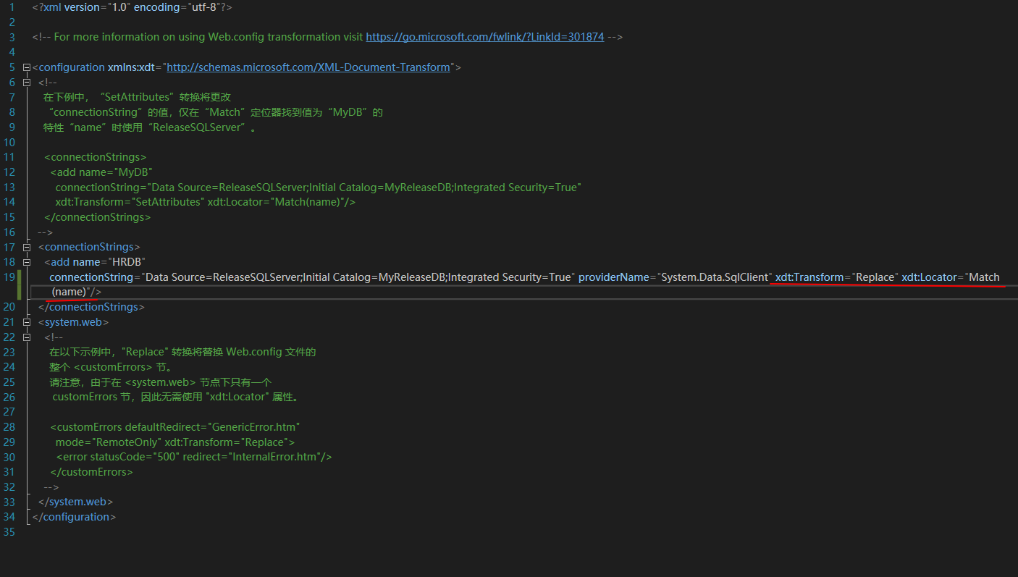
Task: Collapse the add HRDB element fold on line 18
Action: (x=27, y=262)
